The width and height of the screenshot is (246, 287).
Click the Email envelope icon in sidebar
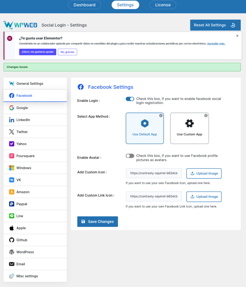pos(12,264)
